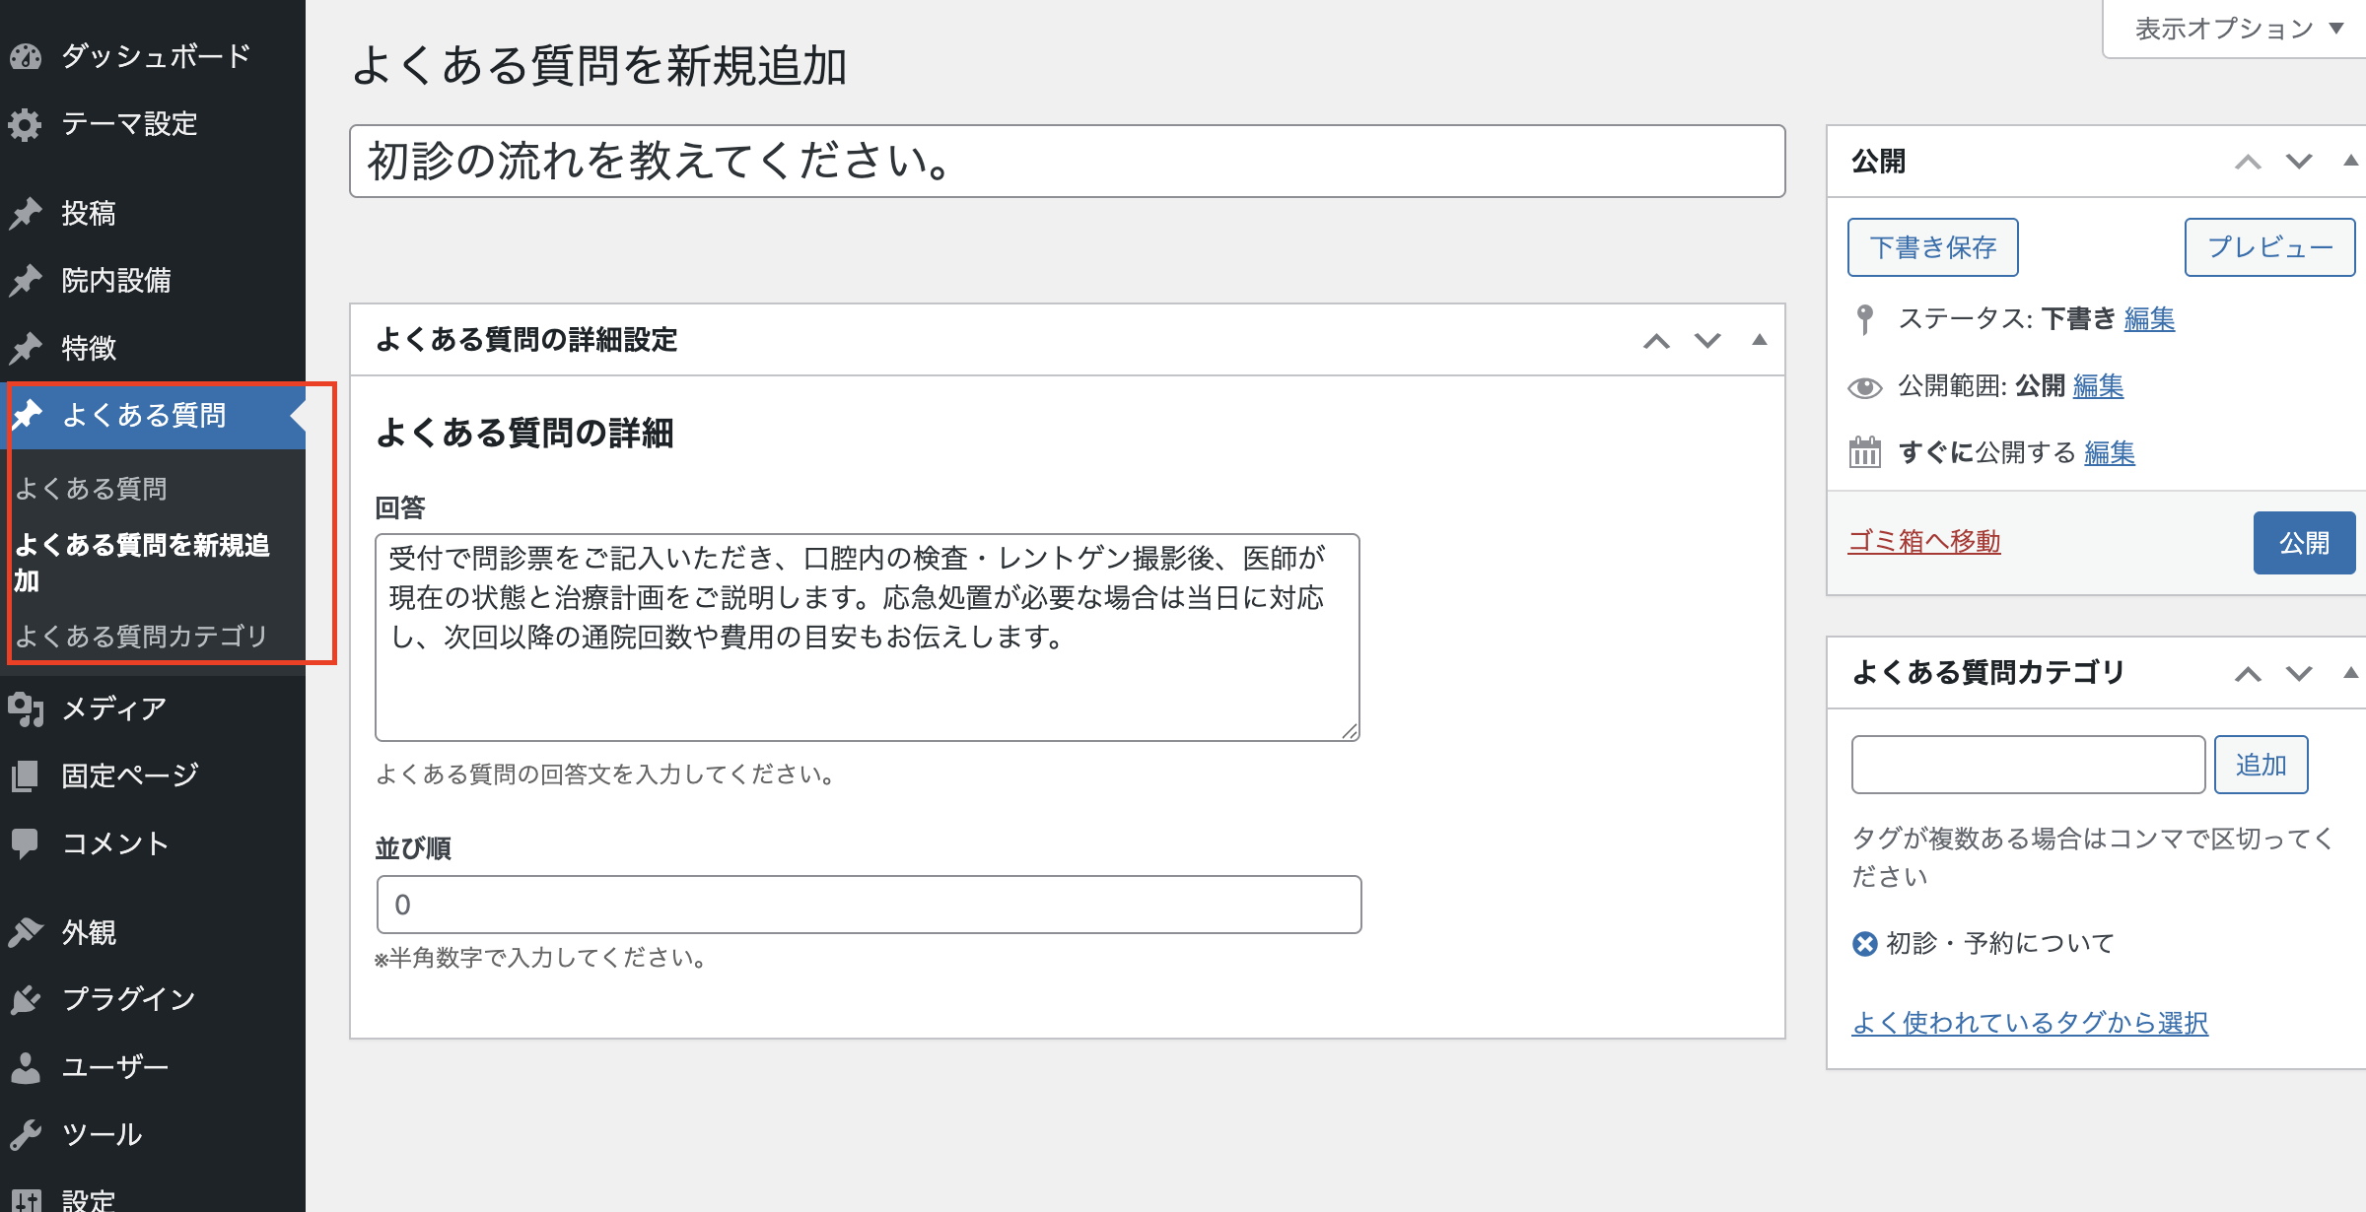
Task: Move the よくある質問の詳細設定 panel up
Action: (x=1656, y=341)
